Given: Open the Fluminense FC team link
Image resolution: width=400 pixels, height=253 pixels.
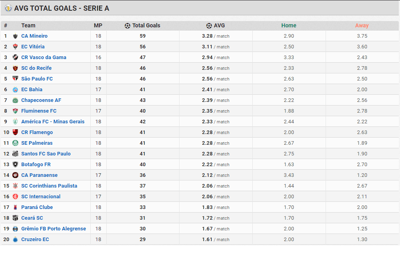Looking at the screenshot, I should click(x=39, y=111).
